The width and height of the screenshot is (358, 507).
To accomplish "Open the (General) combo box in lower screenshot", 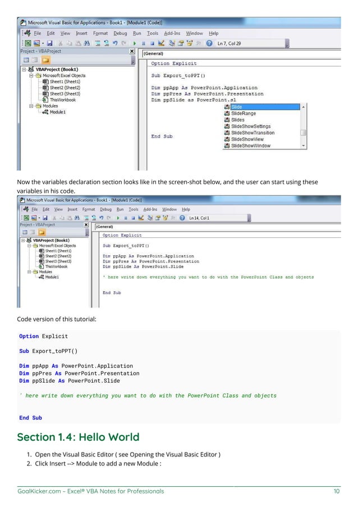I will pyautogui.click(x=218, y=227).
